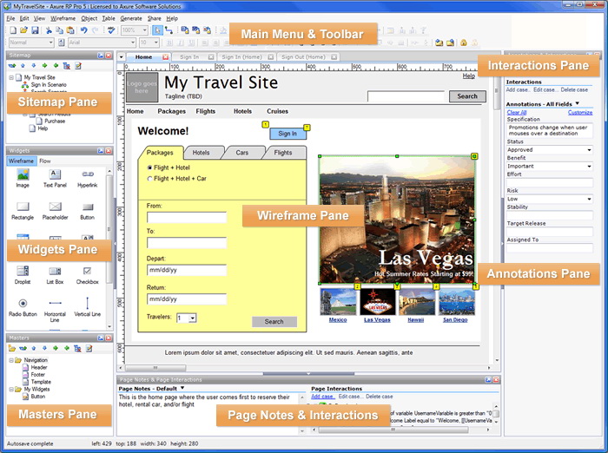Click the Customize link in Annotations

point(579,112)
